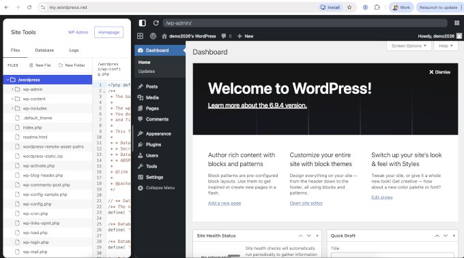
Task: Expand the wp-content folder
Action: (x=12, y=99)
